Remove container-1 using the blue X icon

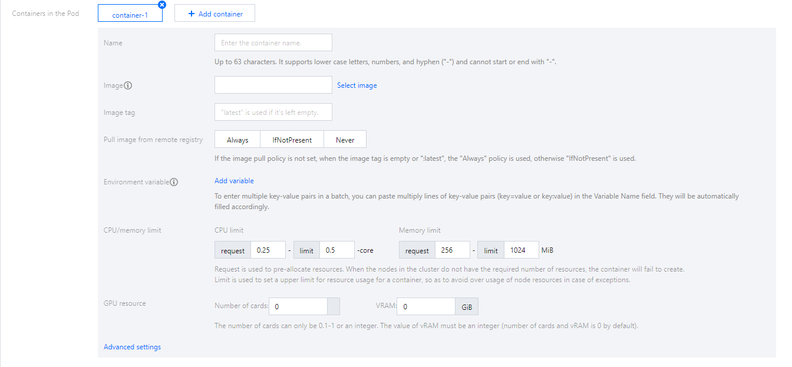[162, 5]
